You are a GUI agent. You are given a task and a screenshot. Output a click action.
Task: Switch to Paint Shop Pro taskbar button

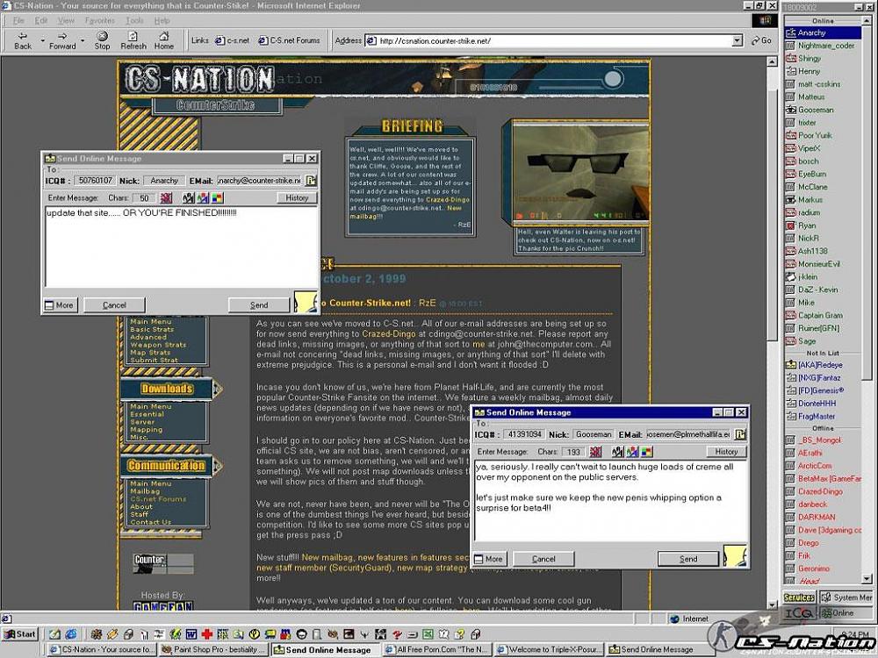click(x=214, y=649)
